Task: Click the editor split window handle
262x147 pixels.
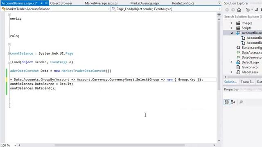Action: click(x=219, y=14)
